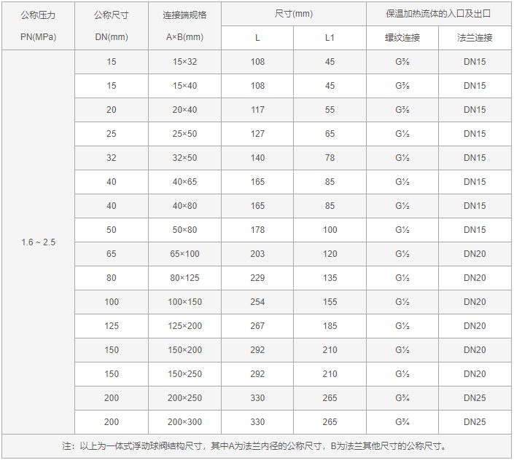
Task: Click the 保温加热流体的入口及出口 header
Action: coord(439,14)
